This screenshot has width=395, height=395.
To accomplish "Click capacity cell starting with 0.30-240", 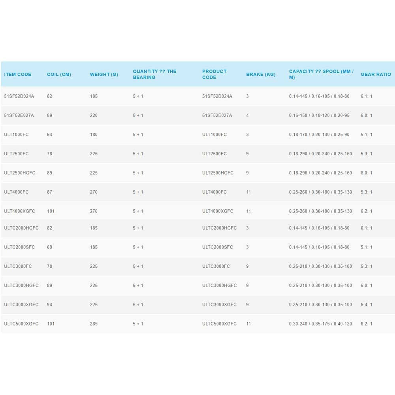I will (x=320, y=324).
